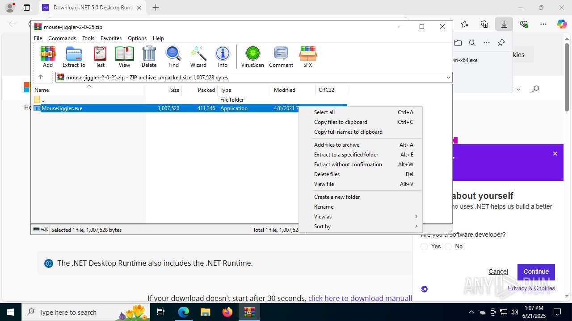The height and width of the screenshot is (321, 572).
Task: Search downloads magnifier in Edge panel
Action: [x=472, y=43]
